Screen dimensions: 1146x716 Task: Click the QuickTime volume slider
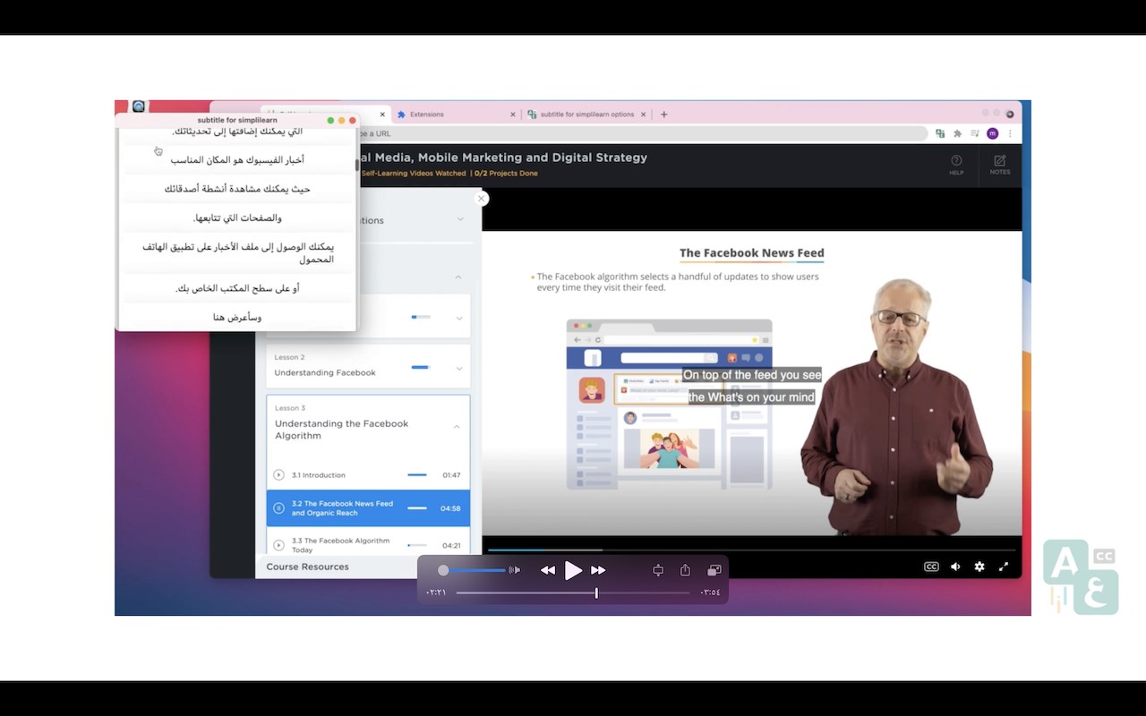tap(474, 570)
